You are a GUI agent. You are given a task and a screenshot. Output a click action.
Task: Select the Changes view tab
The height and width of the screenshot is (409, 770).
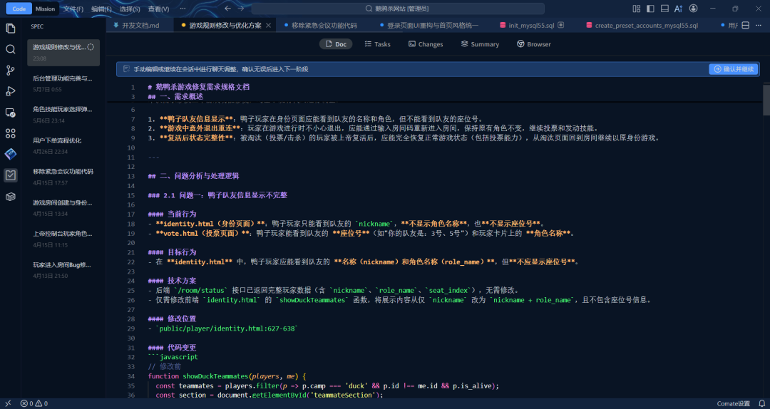coord(426,44)
